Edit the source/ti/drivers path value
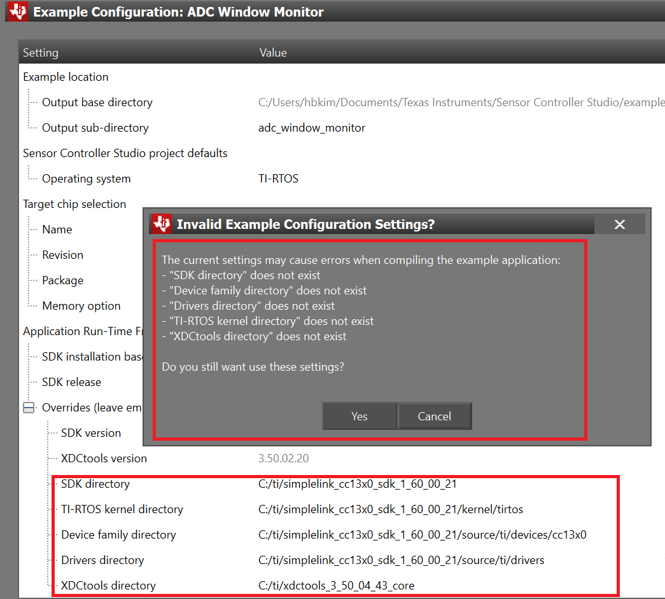The image size is (665, 599). pos(401,560)
